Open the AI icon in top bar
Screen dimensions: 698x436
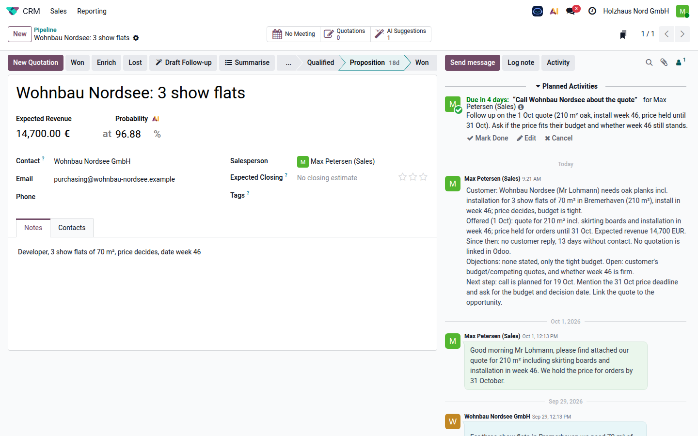point(554,11)
